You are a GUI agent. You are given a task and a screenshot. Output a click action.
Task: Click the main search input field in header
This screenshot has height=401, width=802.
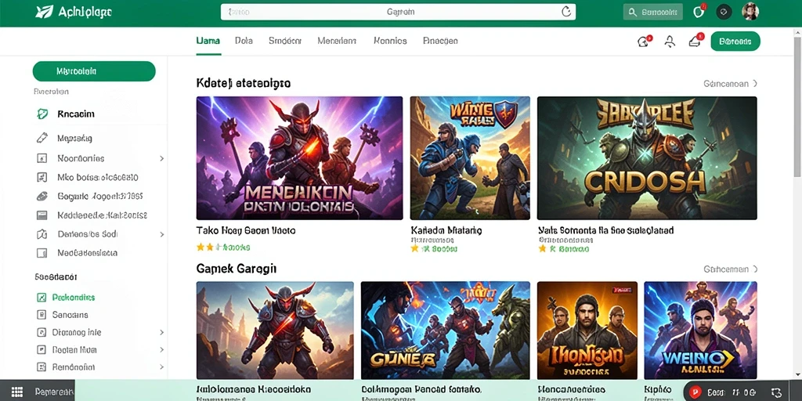click(x=398, y=12)
